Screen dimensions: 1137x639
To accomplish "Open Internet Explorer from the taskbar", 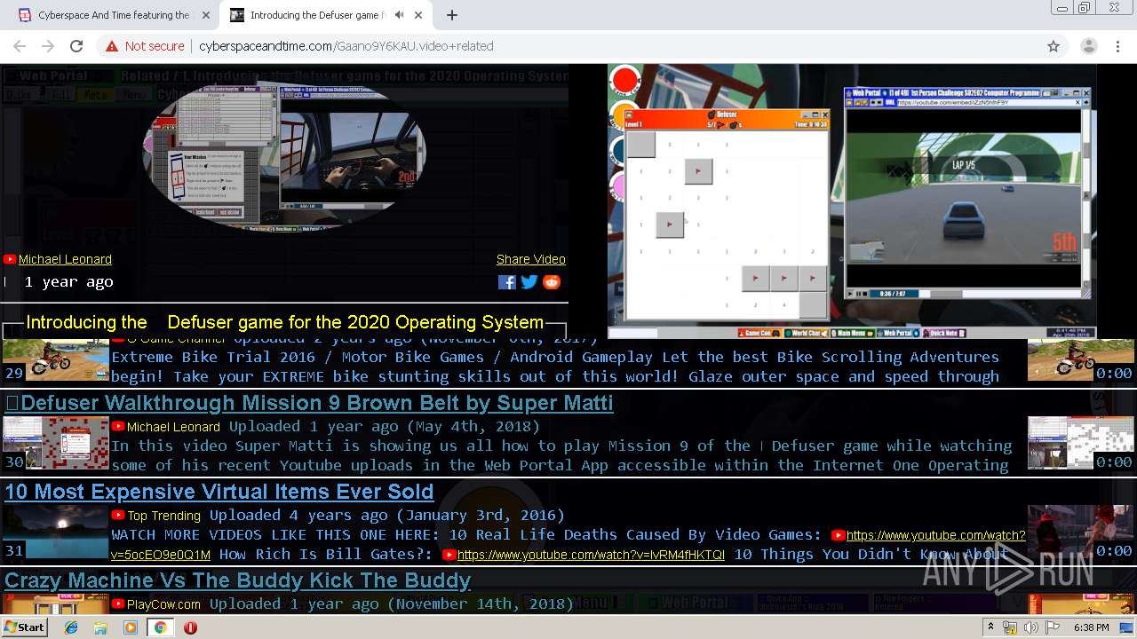I will point(71,627).
